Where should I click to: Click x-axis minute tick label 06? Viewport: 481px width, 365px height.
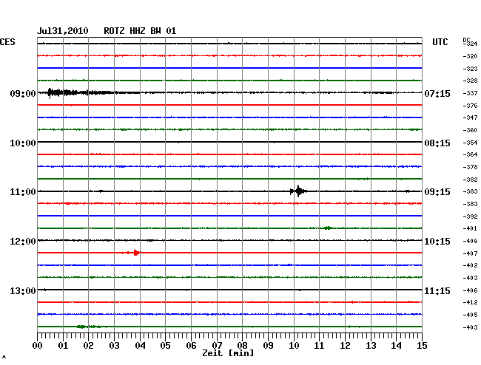click(x=191, y=346)
